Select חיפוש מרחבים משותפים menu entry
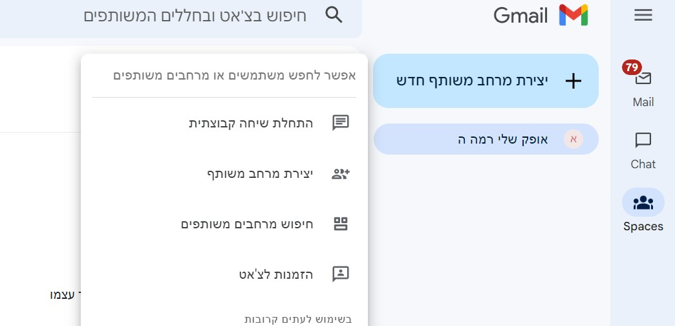The width and height of the screenshot is (675, 326). [247, 224]
